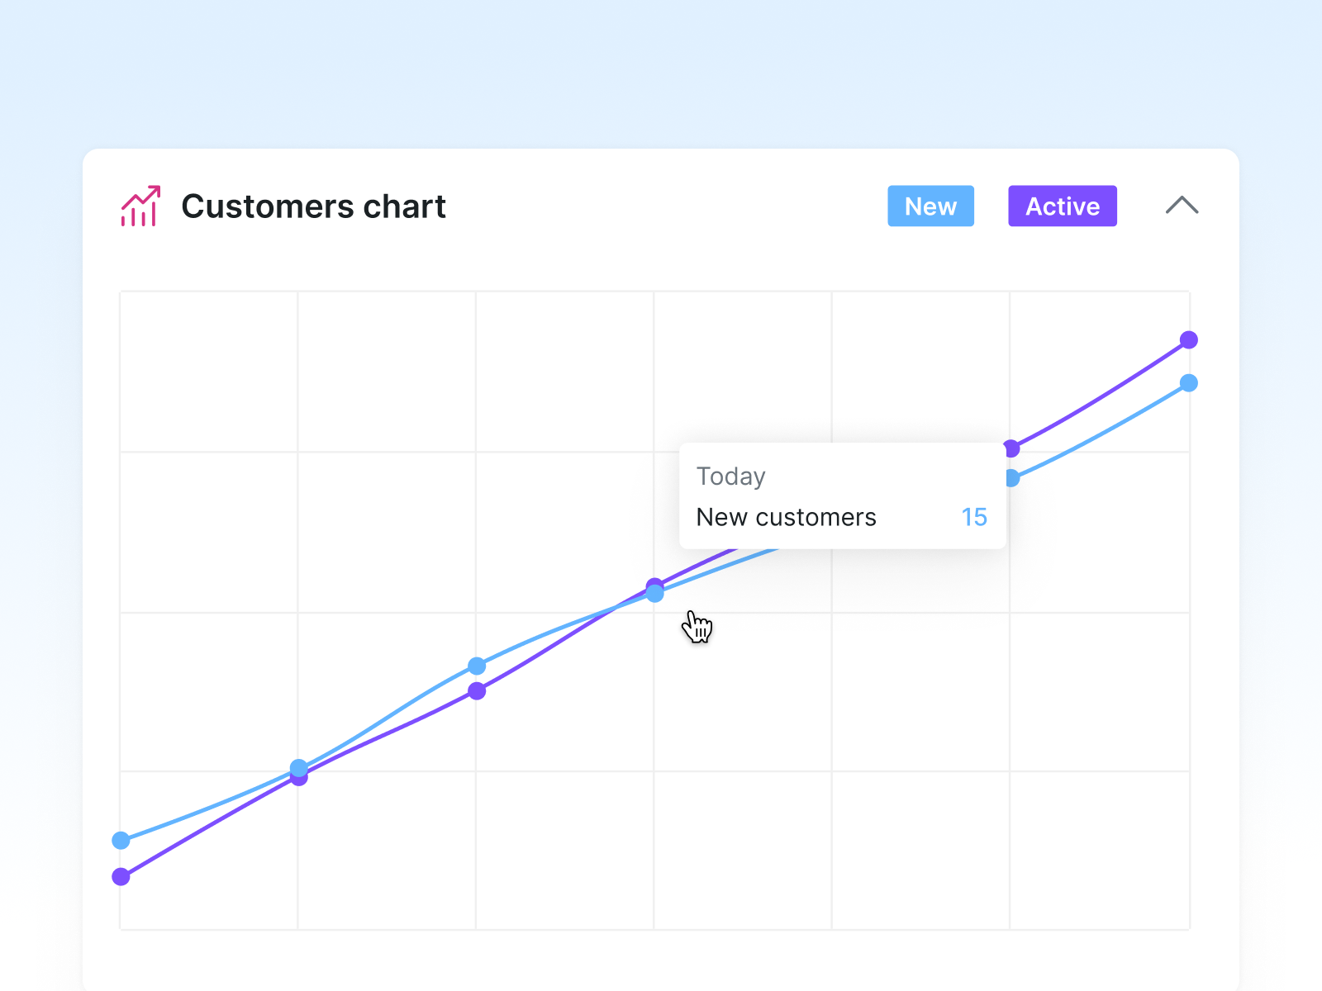1322x991 pixels.
Task: Click the pink trending chart icon
Action: (x=140, y=206)
